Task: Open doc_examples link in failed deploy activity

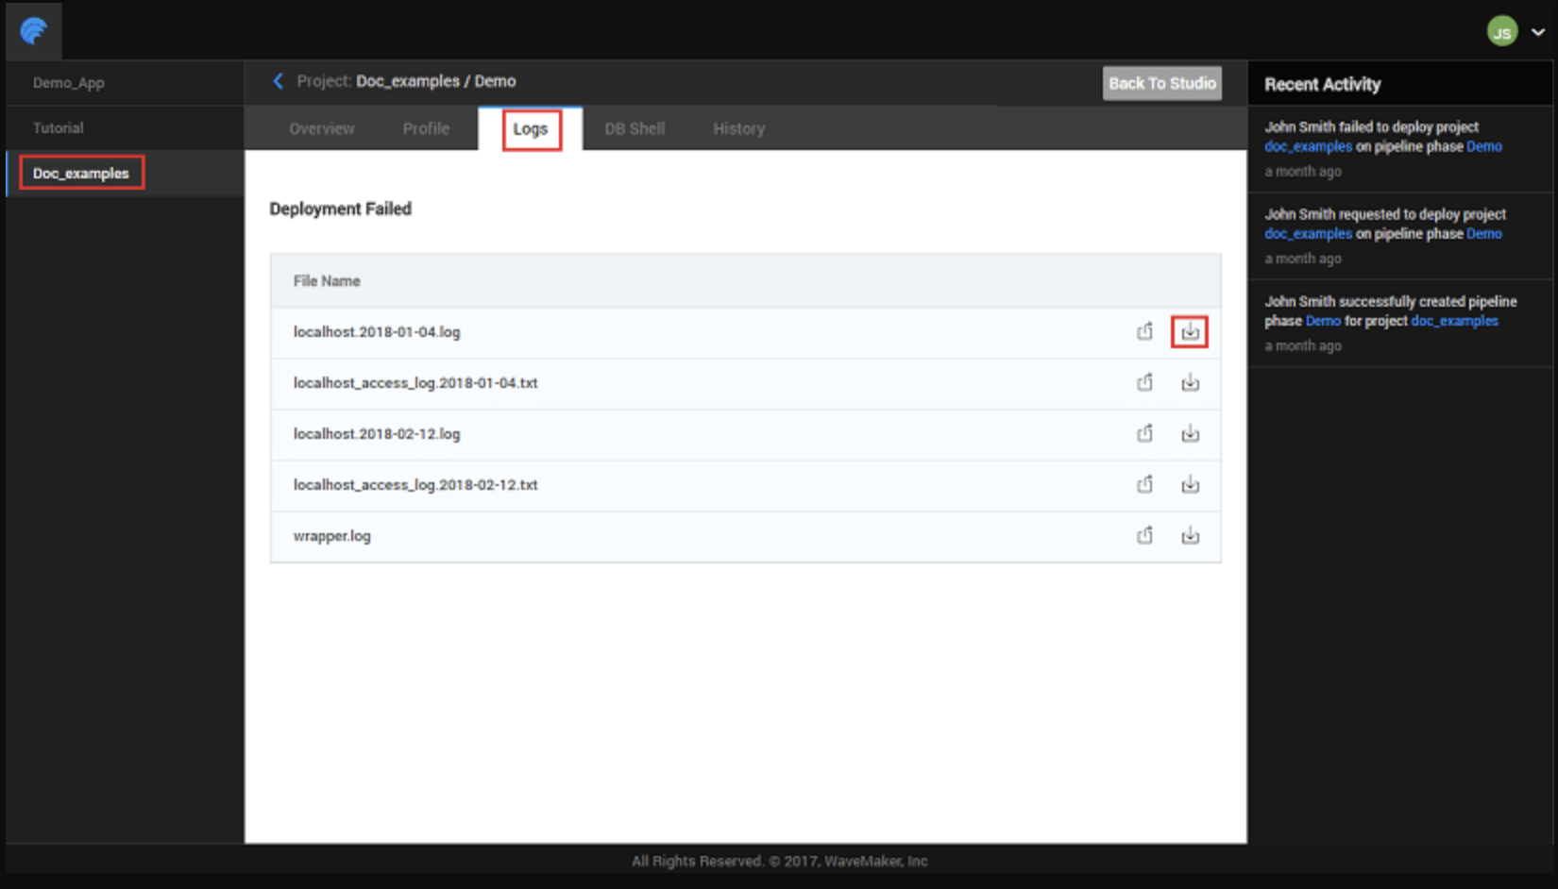Action: (x=1308, y=146)
